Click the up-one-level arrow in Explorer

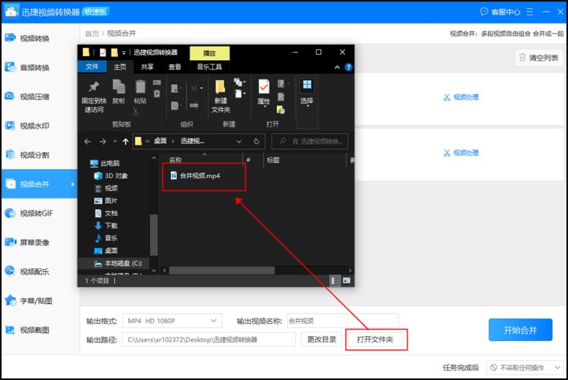(x=125, y=142)
